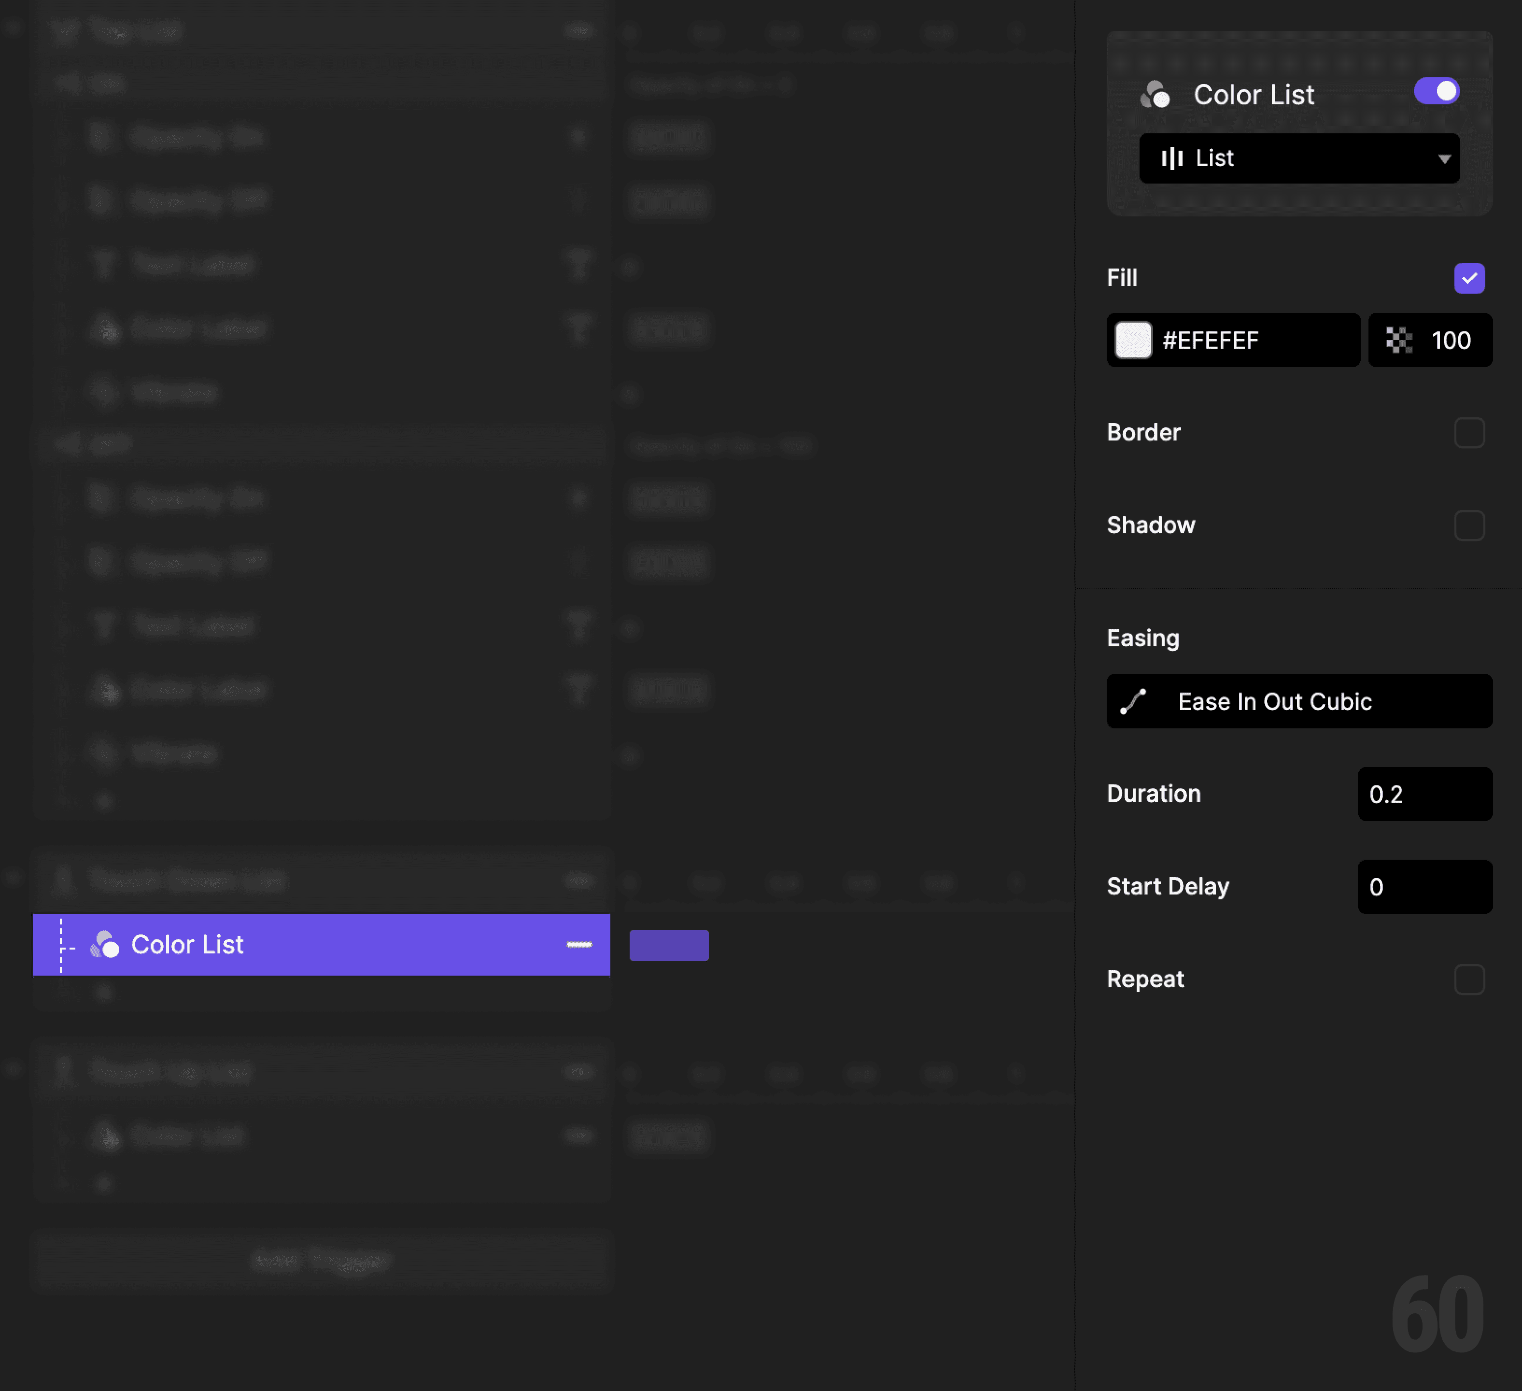Open the Ease In Out Cubic easing picker

click(1298, 701)
